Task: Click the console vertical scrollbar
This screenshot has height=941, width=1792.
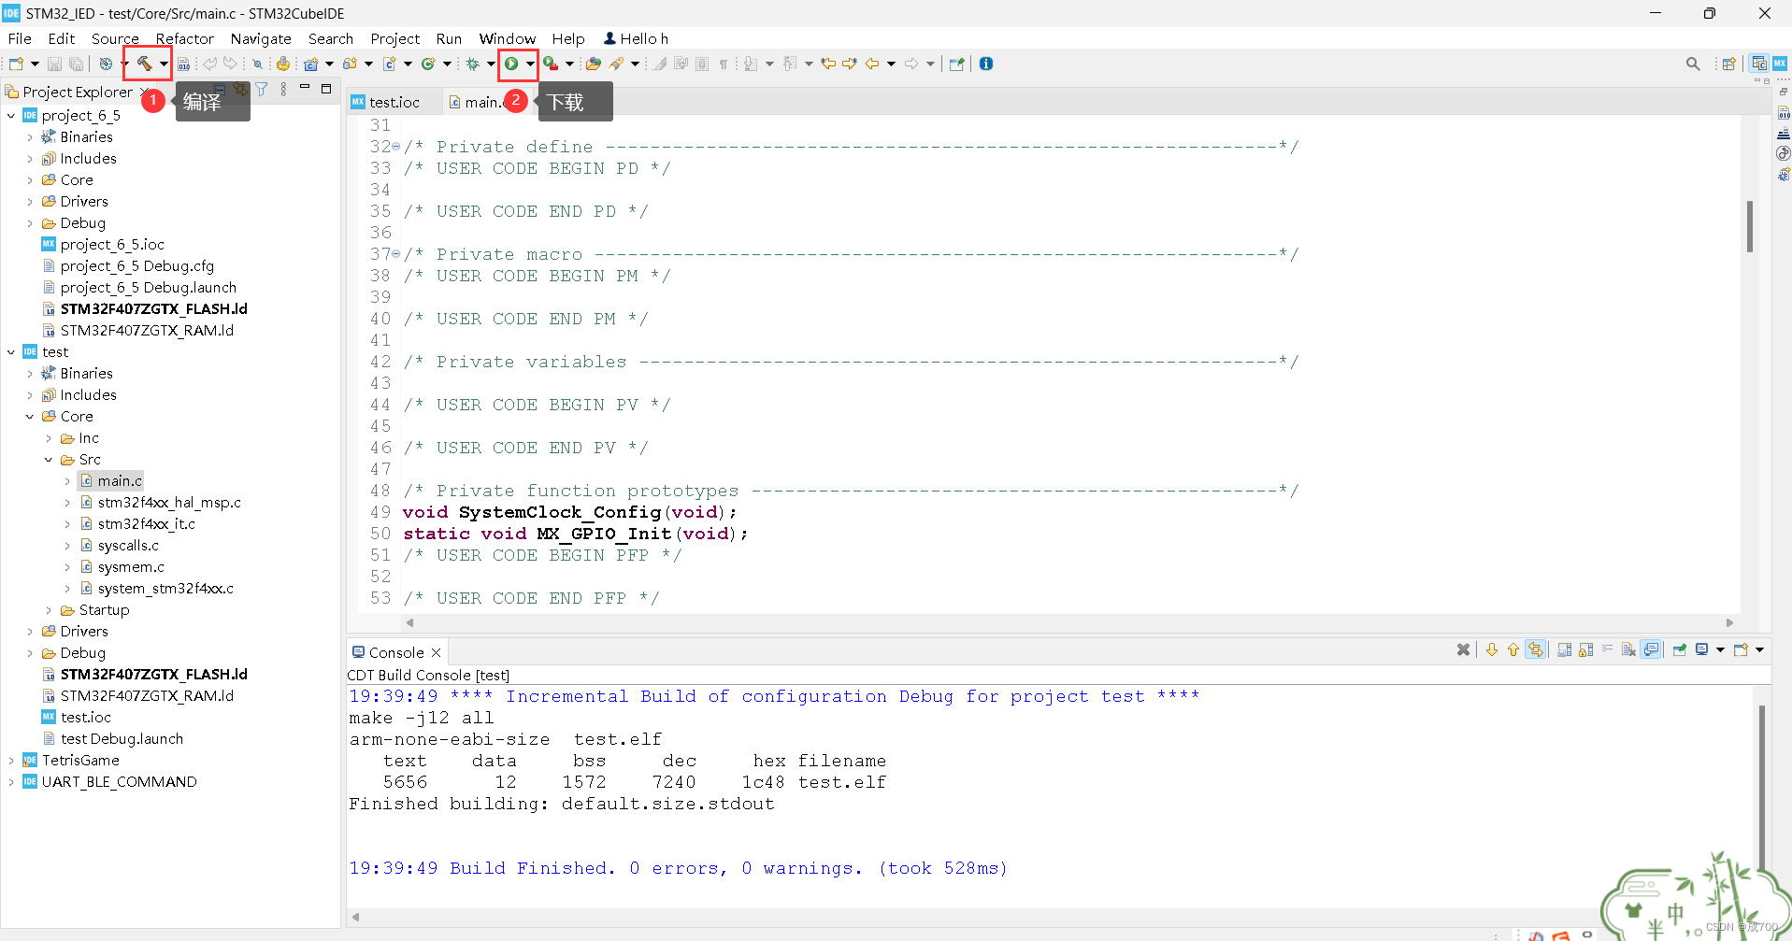Action: click(1762, 789)
